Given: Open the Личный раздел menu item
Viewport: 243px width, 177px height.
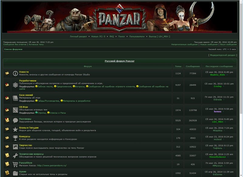Looking at the screenshot, I should click(78, 37).
